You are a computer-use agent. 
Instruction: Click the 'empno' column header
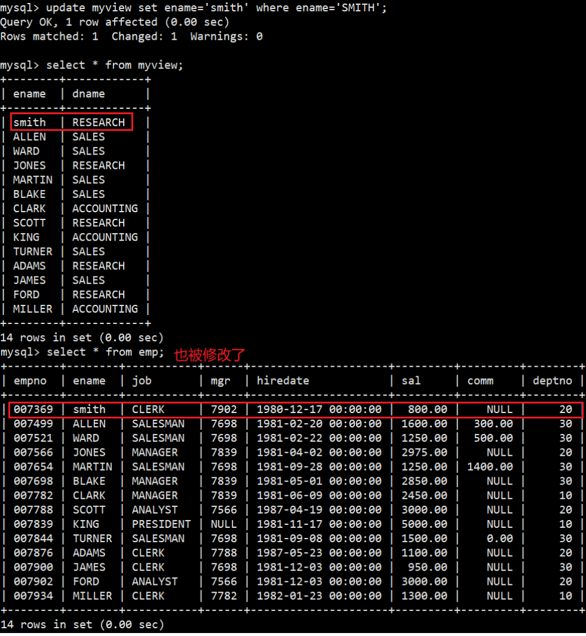click(30, 381)
